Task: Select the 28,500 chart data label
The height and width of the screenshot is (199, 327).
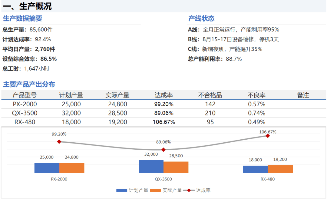Action: point(176,156)
